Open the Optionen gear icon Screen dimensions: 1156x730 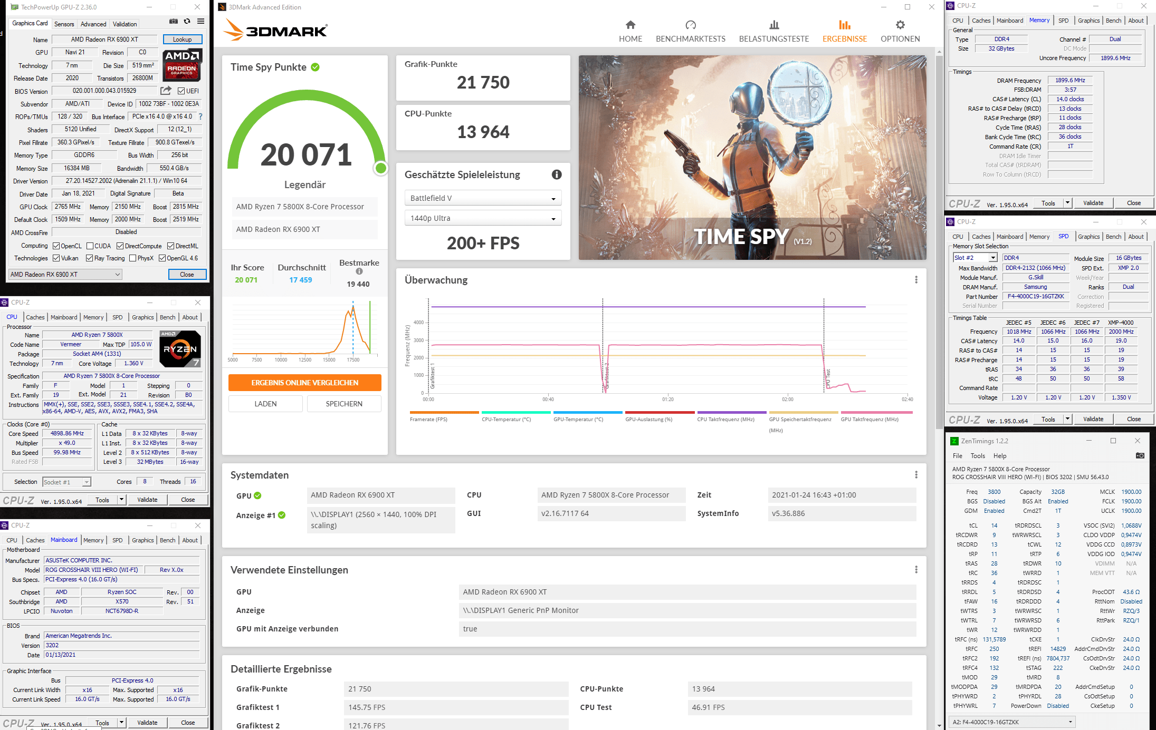900,25
